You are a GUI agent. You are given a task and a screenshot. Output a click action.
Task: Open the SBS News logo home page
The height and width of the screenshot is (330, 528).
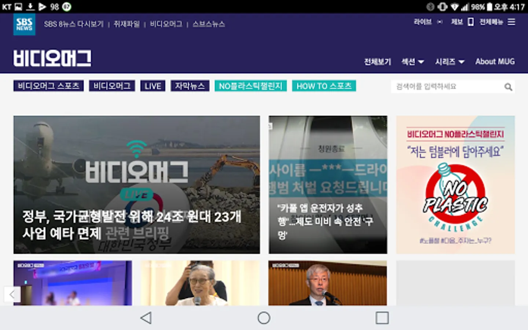click(24, 24)
